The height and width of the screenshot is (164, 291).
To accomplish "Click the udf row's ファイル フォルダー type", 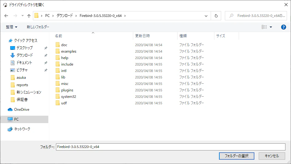I will tap(191, 103).
